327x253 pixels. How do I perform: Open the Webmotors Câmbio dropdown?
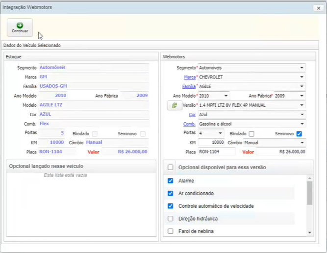[302, 143]
